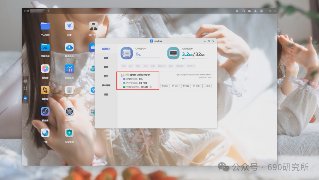The height and width of the screenshot is (180, 319).
Task: Select the open-webuiopen container name
Action: (x=140, y=75)
